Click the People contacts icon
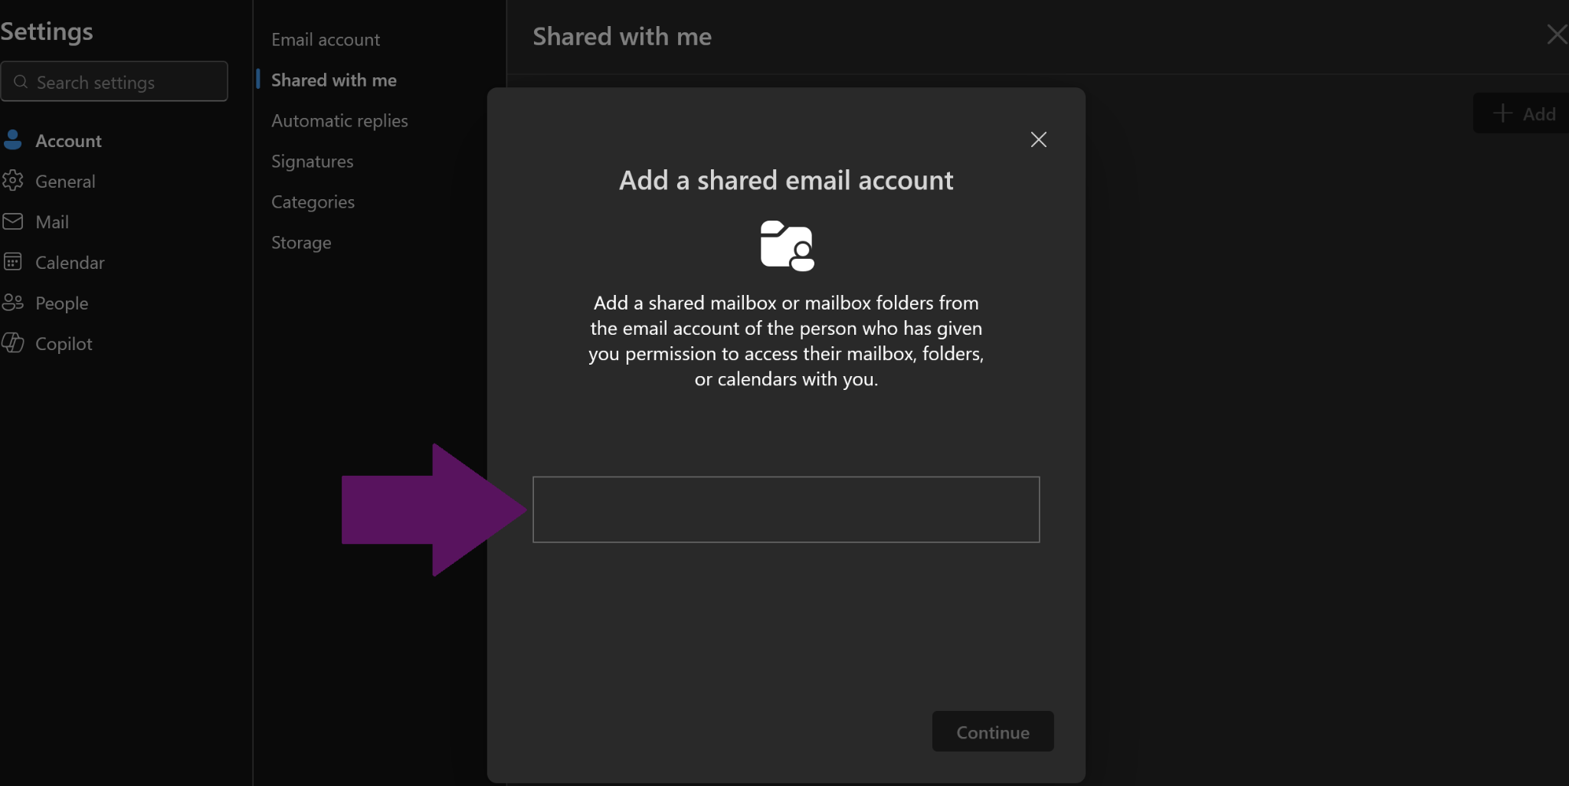The image size is (1569, 786). (12, 302)
